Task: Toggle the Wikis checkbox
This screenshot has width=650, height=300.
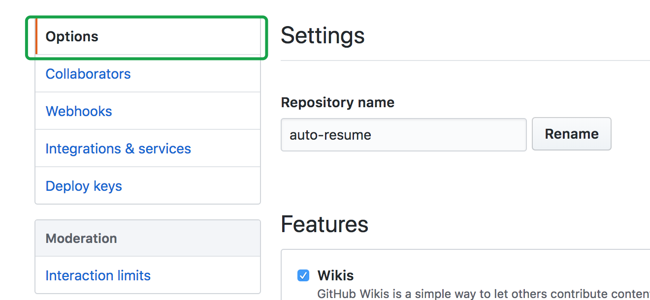Action: (x=303, y=275)
